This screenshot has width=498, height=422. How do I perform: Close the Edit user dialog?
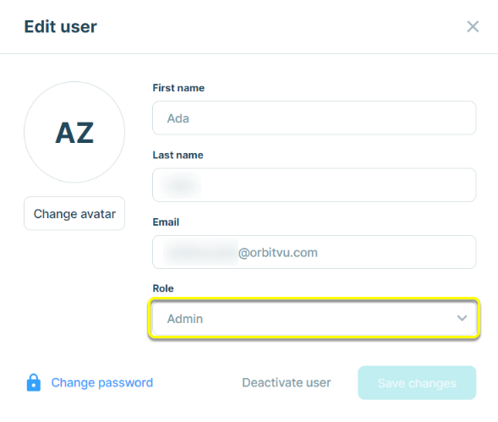(473, 27)
